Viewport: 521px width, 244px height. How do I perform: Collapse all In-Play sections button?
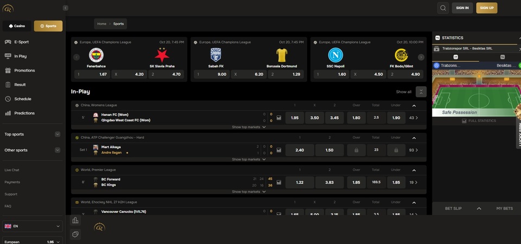coord(421,92)
